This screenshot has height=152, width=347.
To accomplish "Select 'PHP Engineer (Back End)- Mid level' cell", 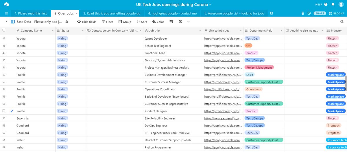I will click(173, 133).
